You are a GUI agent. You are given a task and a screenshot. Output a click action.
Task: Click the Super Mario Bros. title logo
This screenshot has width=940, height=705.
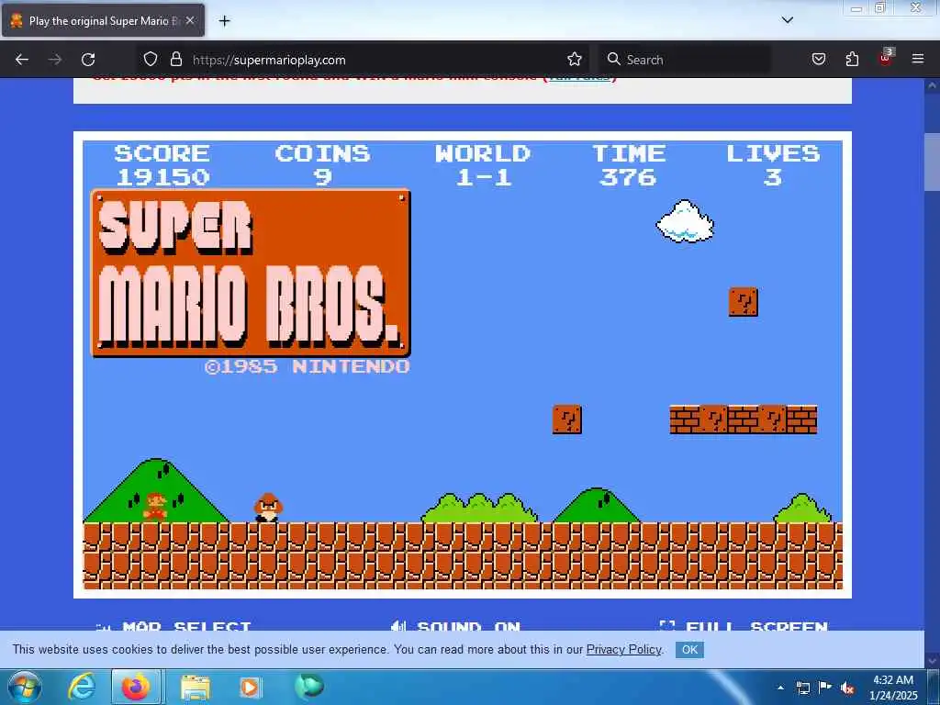point(251,273)
